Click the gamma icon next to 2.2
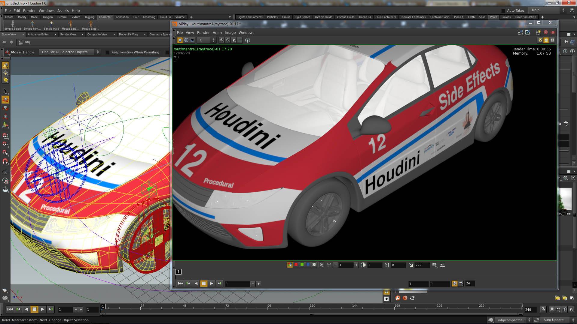Viewport: 577px width, 324px height. tap(411, 265)
